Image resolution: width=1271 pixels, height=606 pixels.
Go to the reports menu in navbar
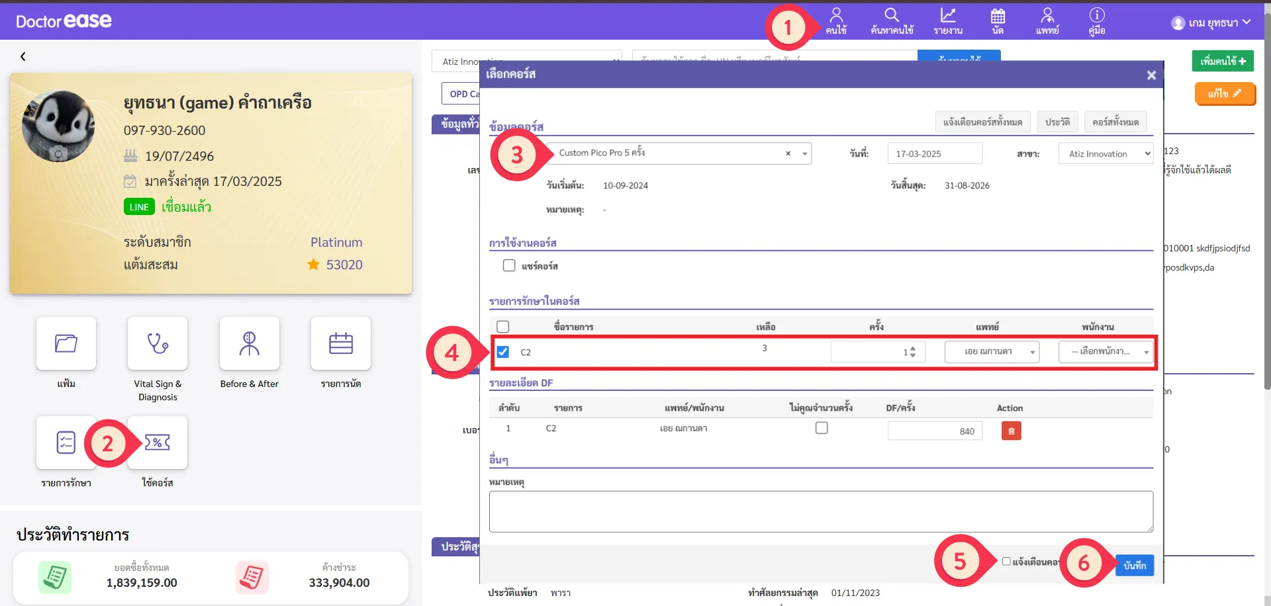(948, 21)
